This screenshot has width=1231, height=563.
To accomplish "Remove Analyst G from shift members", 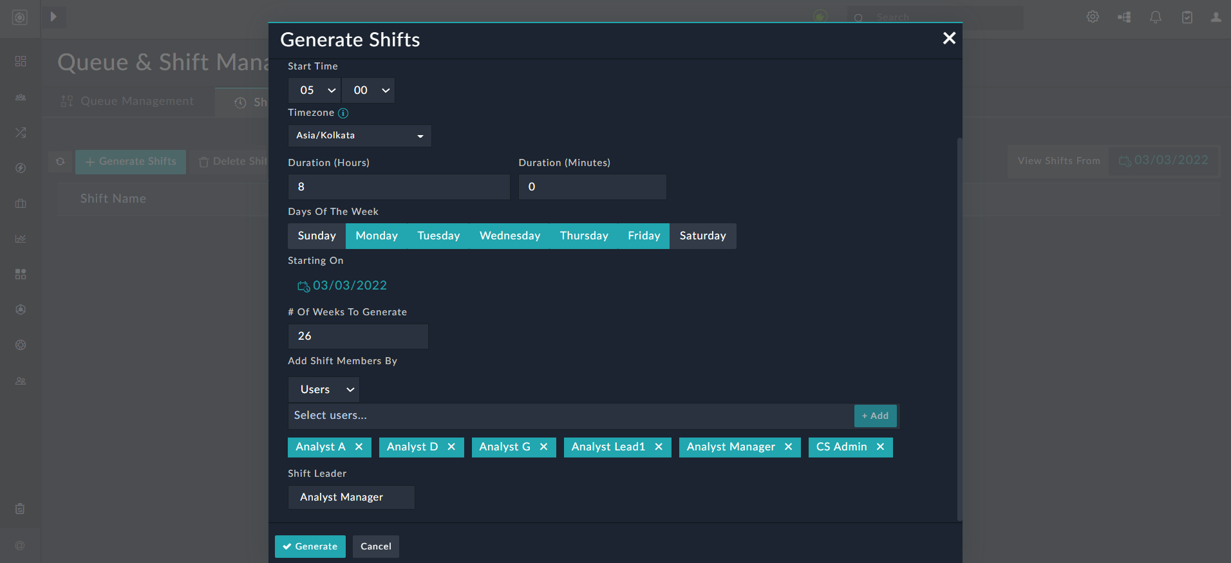I will pyautogui.click(x=543, y=447).
